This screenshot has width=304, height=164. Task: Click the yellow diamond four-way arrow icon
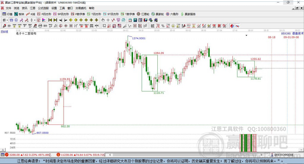coord(91,20)
